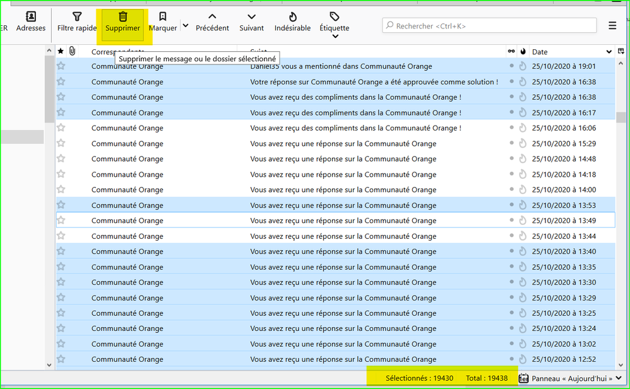Mark message as Indésirable
The height and width of the screenshot is (389, 630).
[x=292, y=21]
